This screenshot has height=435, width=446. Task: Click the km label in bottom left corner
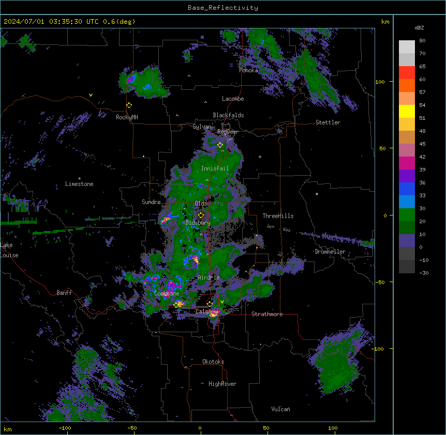click(8, 429)
